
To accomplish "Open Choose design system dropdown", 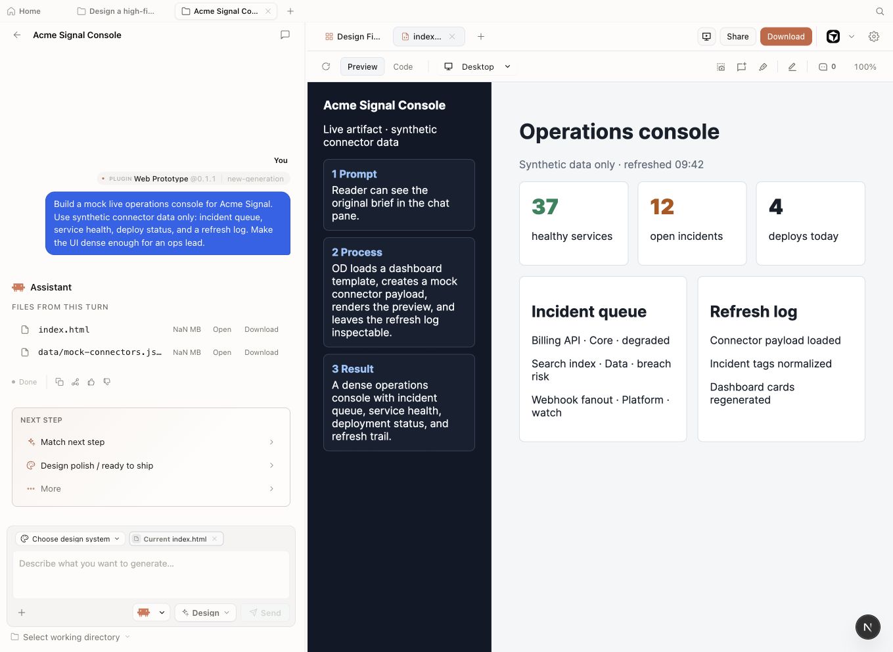I will pyautogui.click(x=70, y=539).
